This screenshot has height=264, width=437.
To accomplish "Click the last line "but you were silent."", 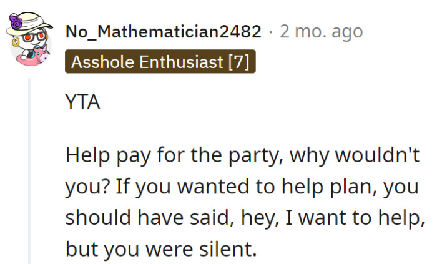I will (161, 249).
